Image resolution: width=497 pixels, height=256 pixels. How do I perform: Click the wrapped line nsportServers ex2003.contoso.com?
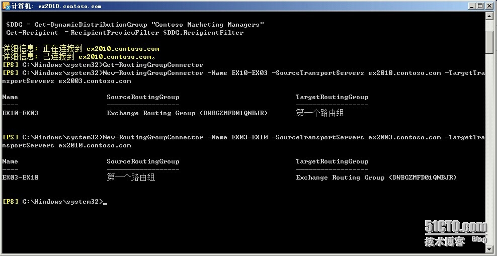tap(66, 81)
